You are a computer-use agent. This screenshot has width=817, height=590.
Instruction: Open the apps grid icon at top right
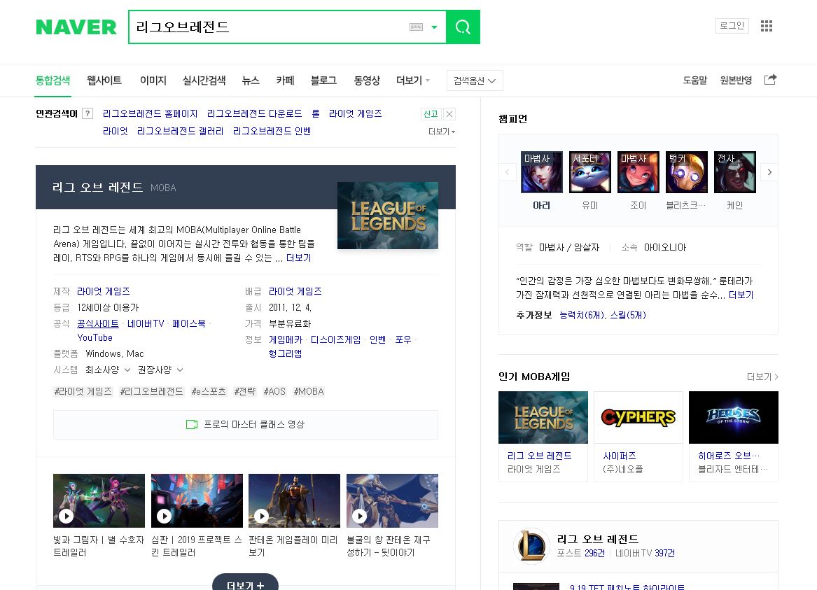coord(766,26)
